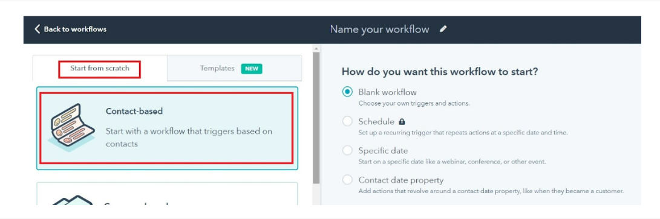Image resolution: width=660 pixels, height=219 pixels.
Task: Click the Specific date option label
Action: pyautogui.click(x=383, y=151)
